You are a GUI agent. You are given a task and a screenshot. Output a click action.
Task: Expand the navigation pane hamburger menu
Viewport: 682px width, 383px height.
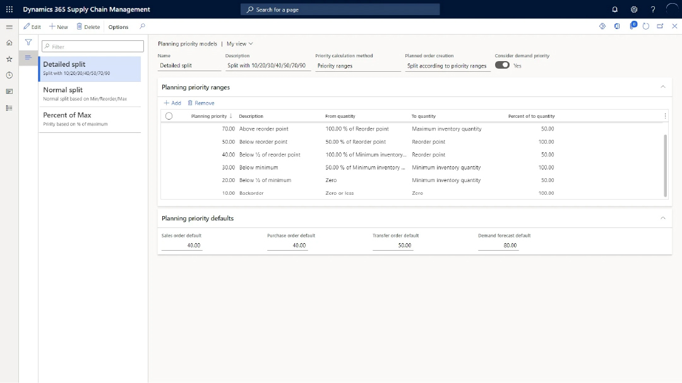(x=9, y=26)
